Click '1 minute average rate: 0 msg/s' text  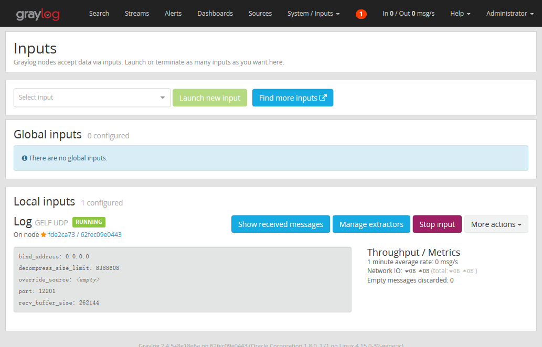(x=412, y=262)
